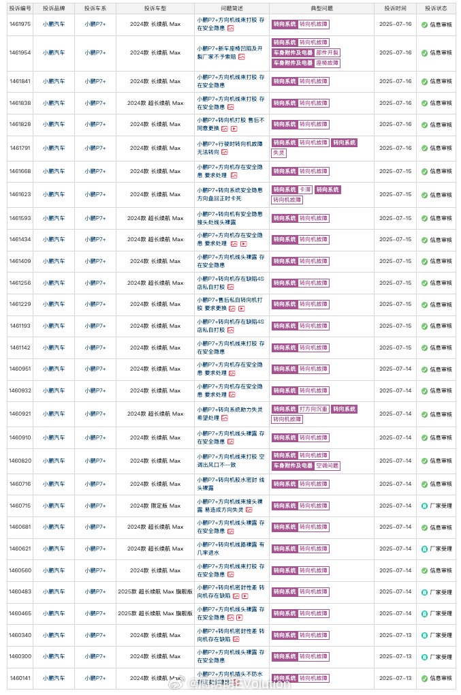Select complaint number 1460300
This screenshot has height=695, width=461.
[20, 656]
